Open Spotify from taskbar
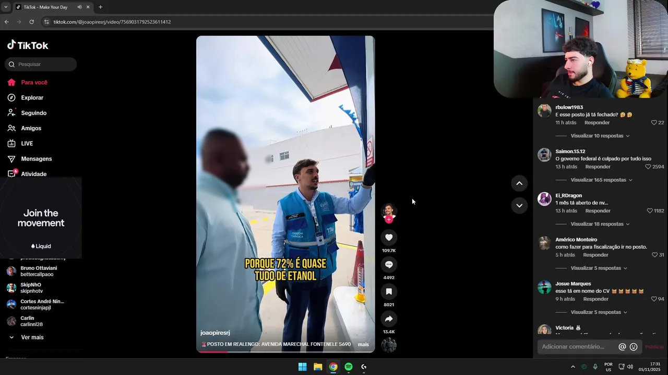This screenshot has height=375, width=668. [x=349, y=367]
